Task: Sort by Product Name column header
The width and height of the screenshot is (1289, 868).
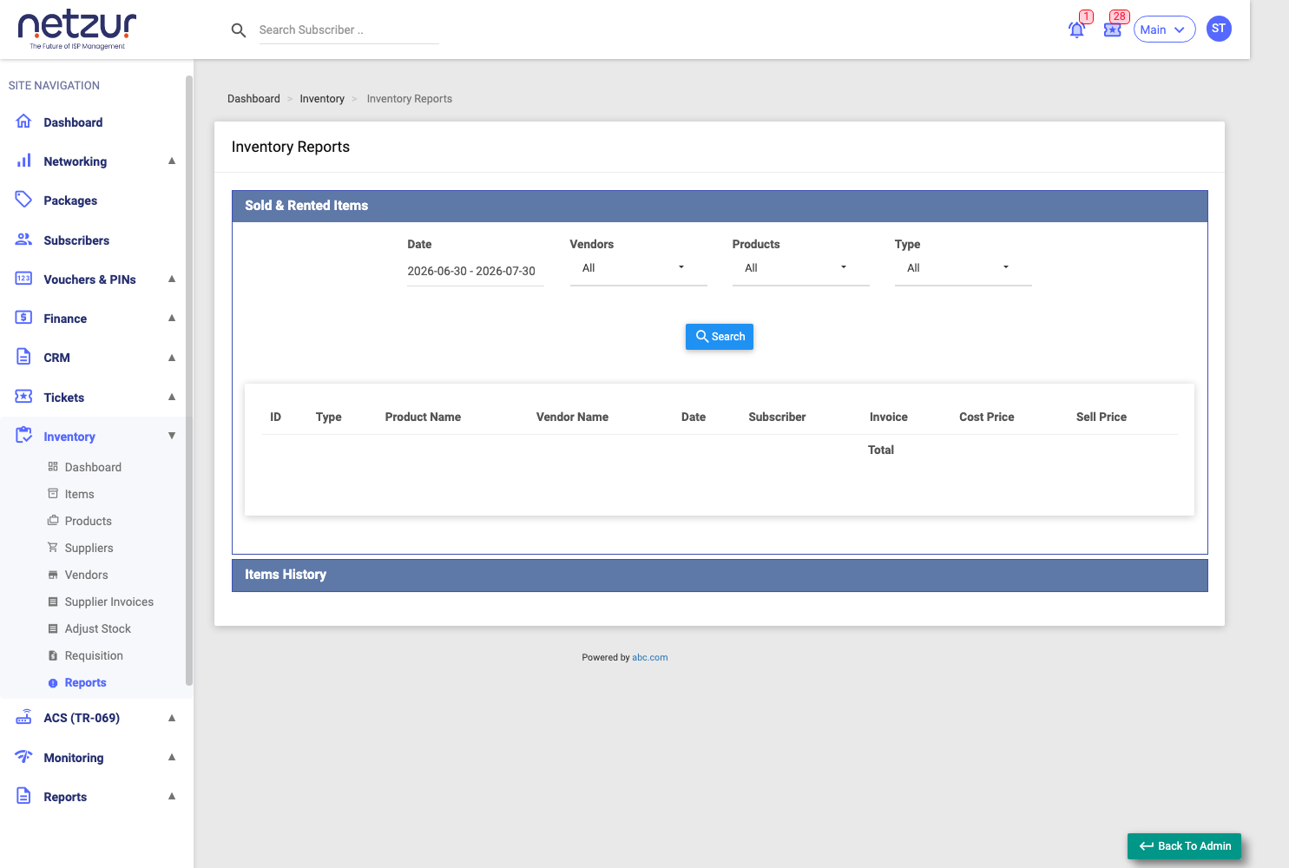Action: [x=423, y=417]
